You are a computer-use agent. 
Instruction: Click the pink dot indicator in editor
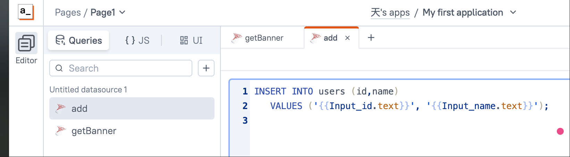coord(560,131)
